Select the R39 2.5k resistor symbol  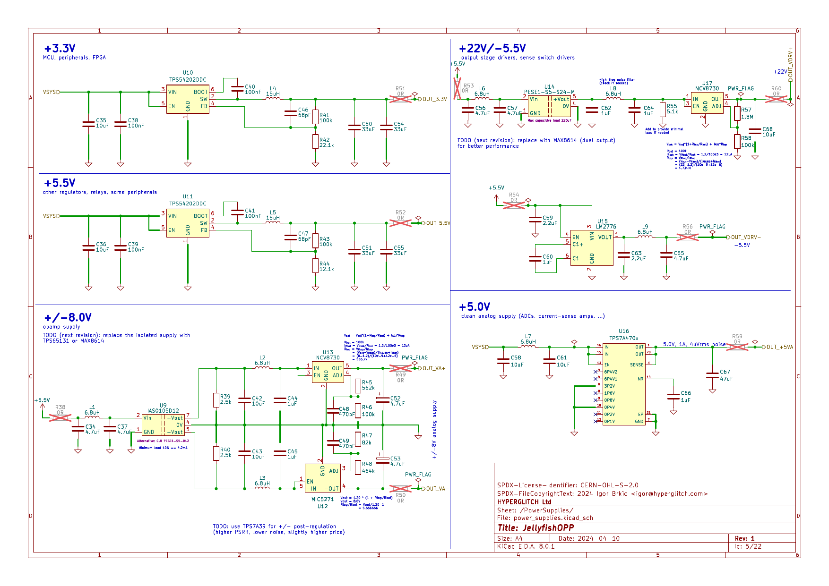[216, 400]
